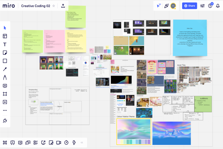Open the board settings sliders menu
Screen dimensions: 223x149
[202, 6]
